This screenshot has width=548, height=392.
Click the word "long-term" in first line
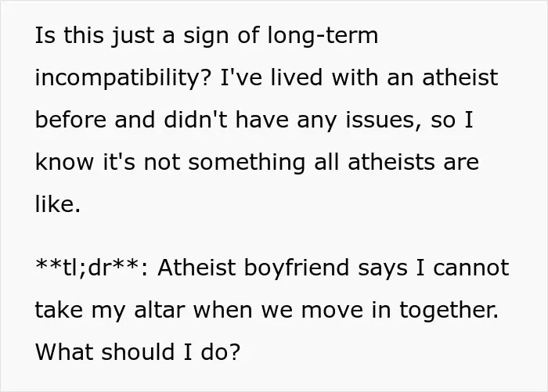[323, 37]
